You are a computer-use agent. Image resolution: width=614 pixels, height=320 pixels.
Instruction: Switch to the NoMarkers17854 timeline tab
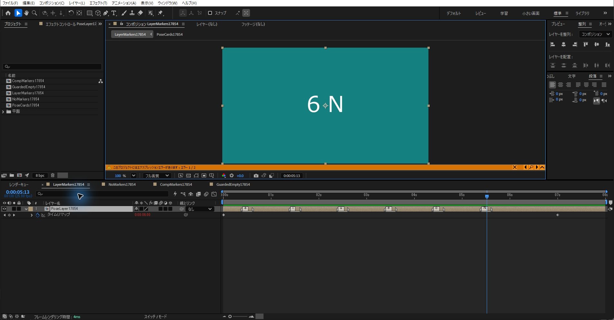coord(122,184)
